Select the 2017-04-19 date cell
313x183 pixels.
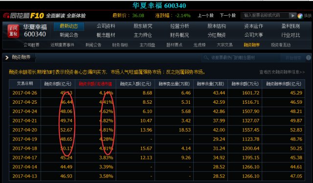[25, 139]
